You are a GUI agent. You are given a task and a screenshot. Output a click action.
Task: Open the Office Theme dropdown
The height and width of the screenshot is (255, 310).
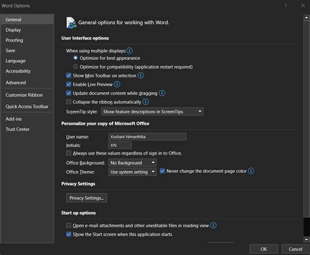[132, 172]
